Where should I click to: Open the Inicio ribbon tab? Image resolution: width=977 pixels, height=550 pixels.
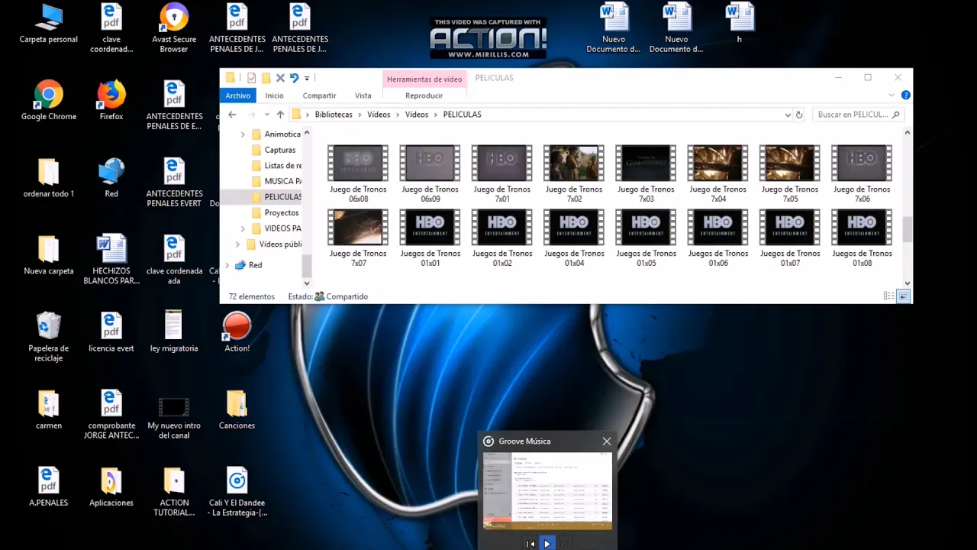coord(274,95)
